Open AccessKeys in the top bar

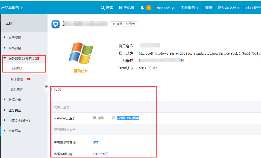click(166, 8)
